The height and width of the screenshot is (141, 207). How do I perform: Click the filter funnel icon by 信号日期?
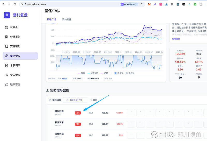click(x=50, y=100)
